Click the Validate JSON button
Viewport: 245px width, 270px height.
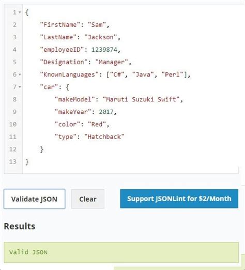[x=35, y=199]
